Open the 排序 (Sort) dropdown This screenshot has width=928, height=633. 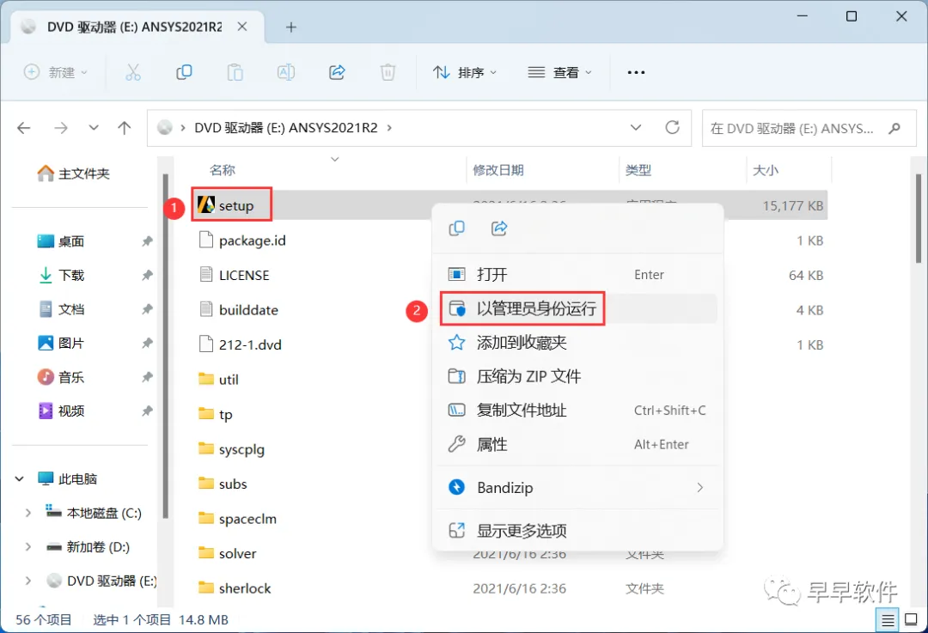(x=465, y=72)
